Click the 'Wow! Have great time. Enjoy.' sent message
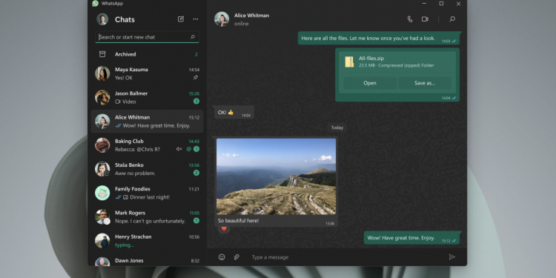Image resolution: width=556 pixels, height=278 pixels. click(x=412, y=238)
